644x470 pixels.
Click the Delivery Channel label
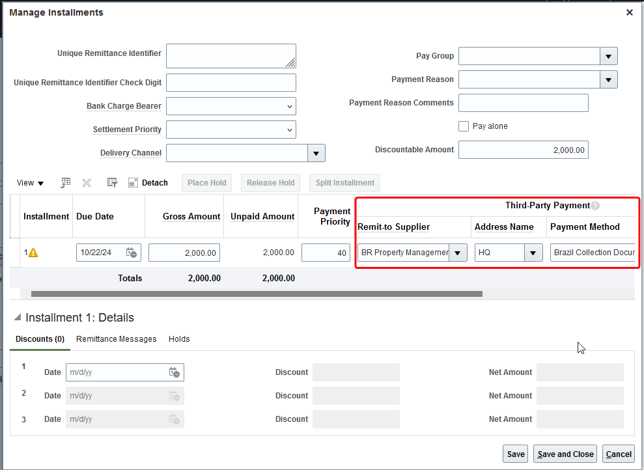(131, 153)
